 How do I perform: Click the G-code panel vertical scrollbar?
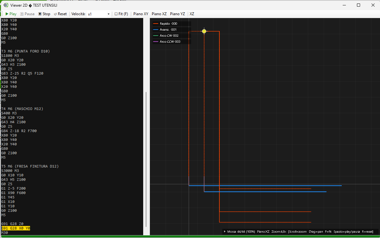click(x=146, y=159)
